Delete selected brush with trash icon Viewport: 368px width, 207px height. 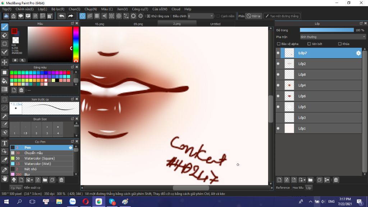(61, 180)
